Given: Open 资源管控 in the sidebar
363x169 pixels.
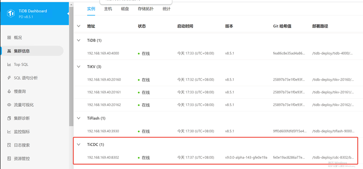Looking at the screenshot, I should click(22, 159).
